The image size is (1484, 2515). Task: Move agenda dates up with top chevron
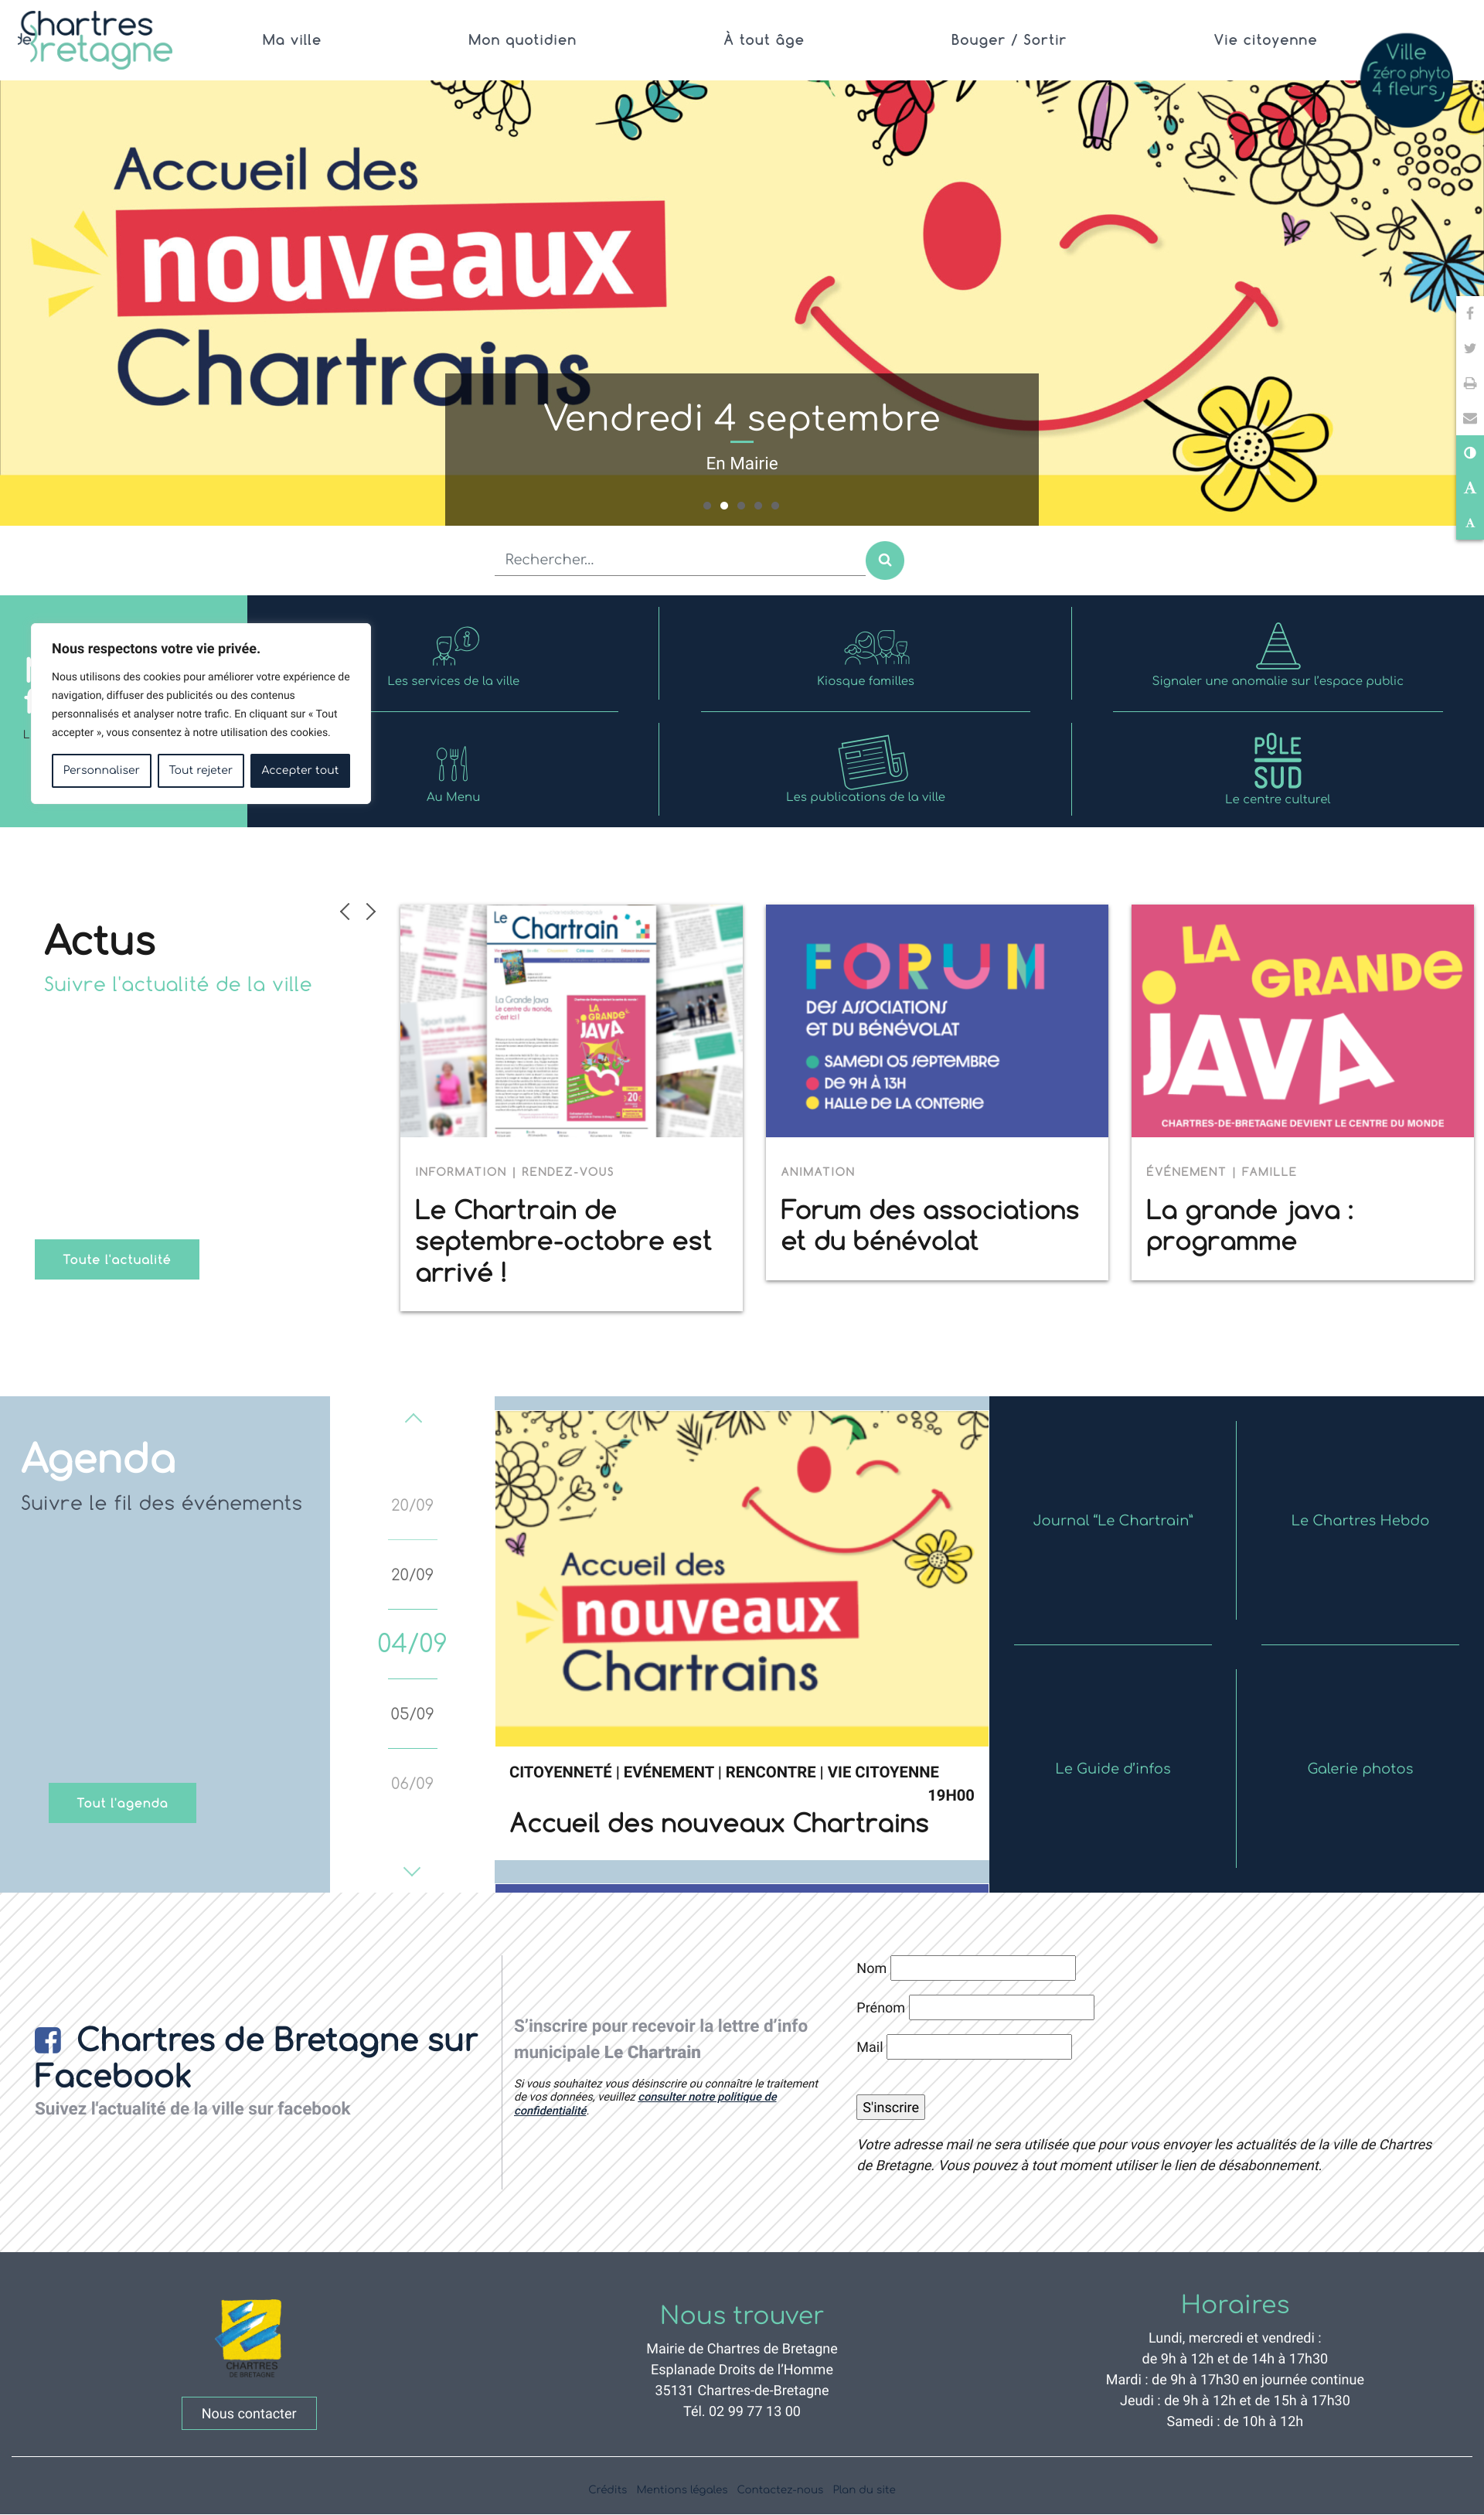pyautogui.click(x=413, y=1418)
